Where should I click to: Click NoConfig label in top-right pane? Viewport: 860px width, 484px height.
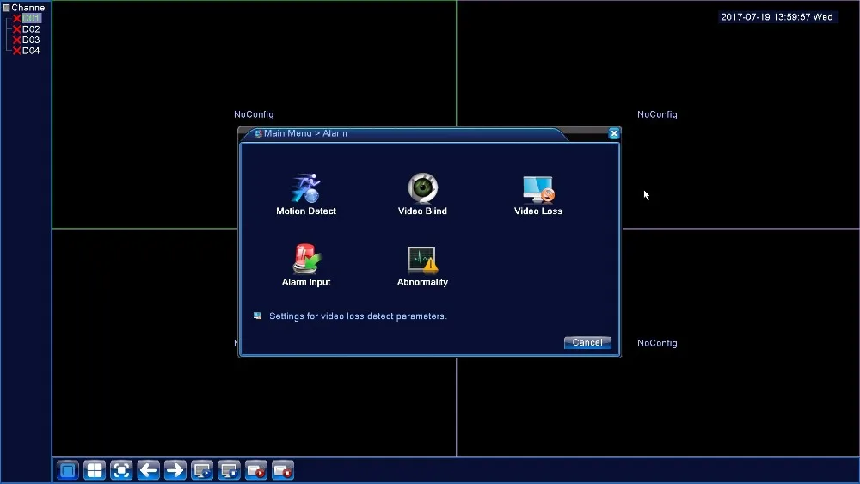657,114
